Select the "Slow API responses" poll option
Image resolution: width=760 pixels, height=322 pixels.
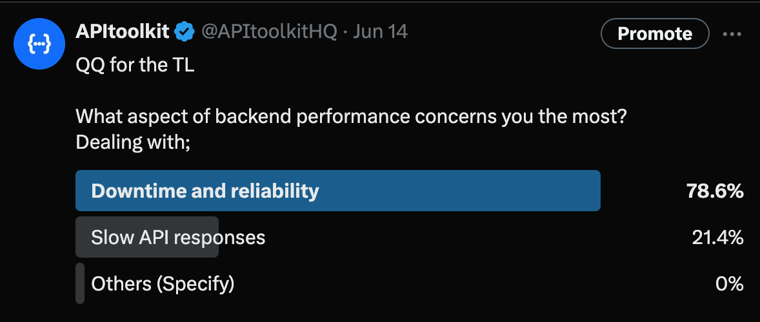tap(178, 238)
